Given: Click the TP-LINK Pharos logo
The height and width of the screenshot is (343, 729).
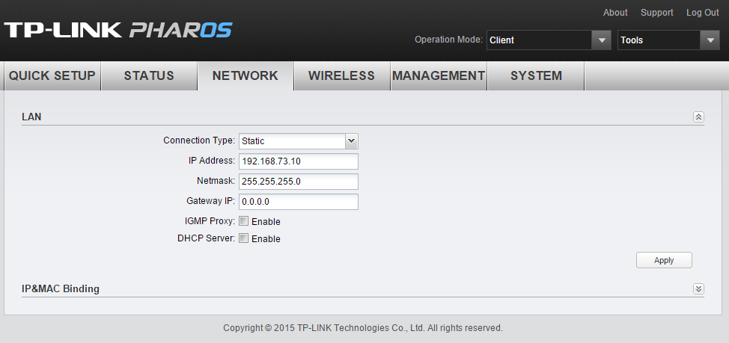Looking at the screenshot, I should pyautogui.click(x=118, y=30).
